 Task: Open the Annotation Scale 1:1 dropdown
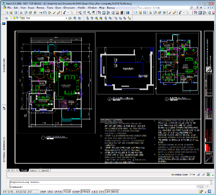click(x=192, y=175)
